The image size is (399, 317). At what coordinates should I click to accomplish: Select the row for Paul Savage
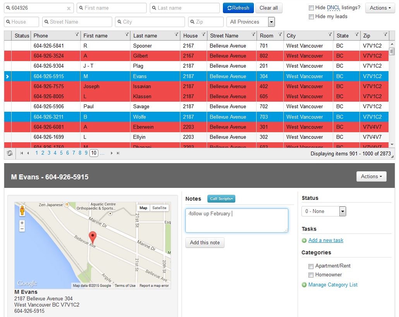[196, 107]
